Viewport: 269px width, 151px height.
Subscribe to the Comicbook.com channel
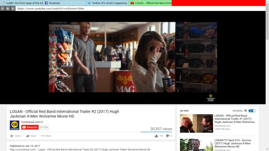[x=30, y=127]
